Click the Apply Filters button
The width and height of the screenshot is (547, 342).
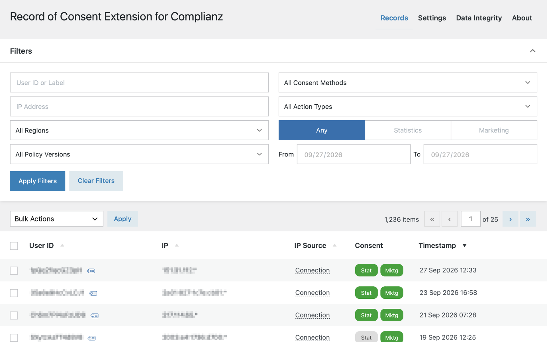(38, 181)
